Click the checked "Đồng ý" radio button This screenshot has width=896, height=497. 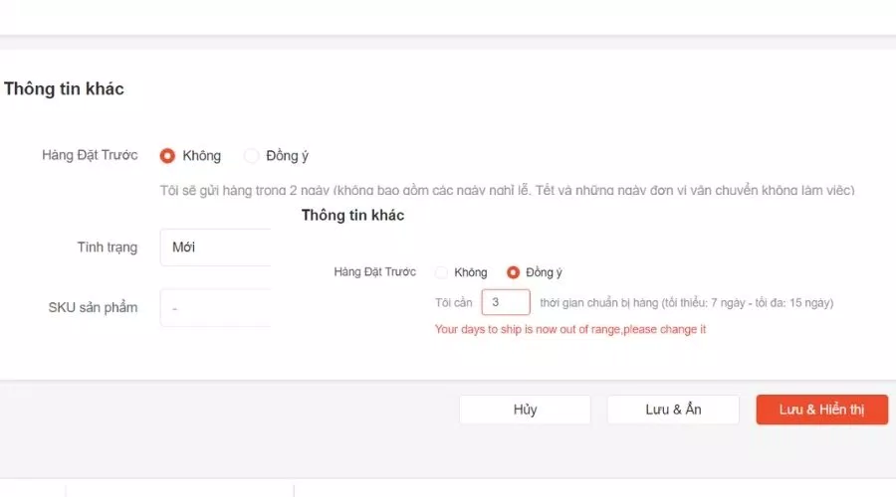[x=514, y=272]
